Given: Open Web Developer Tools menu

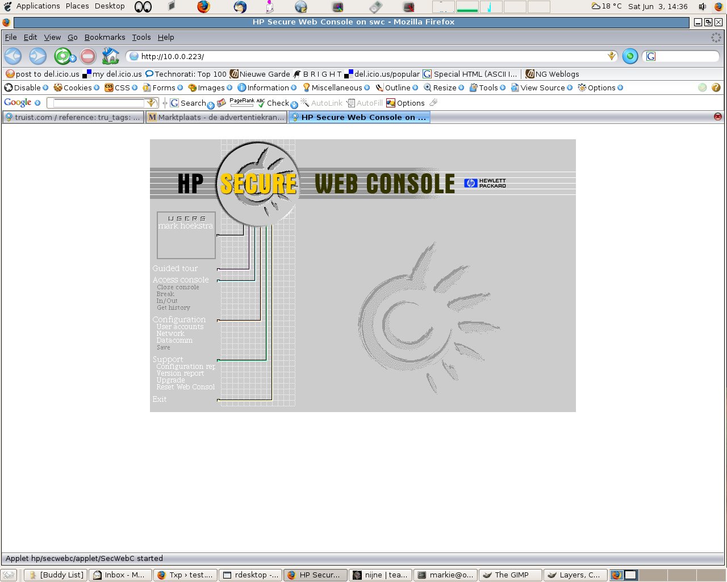Looking at the screenshot, I should click(487, 88).
